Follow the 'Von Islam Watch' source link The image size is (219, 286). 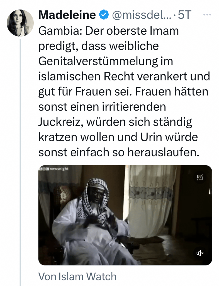[77, 277]
